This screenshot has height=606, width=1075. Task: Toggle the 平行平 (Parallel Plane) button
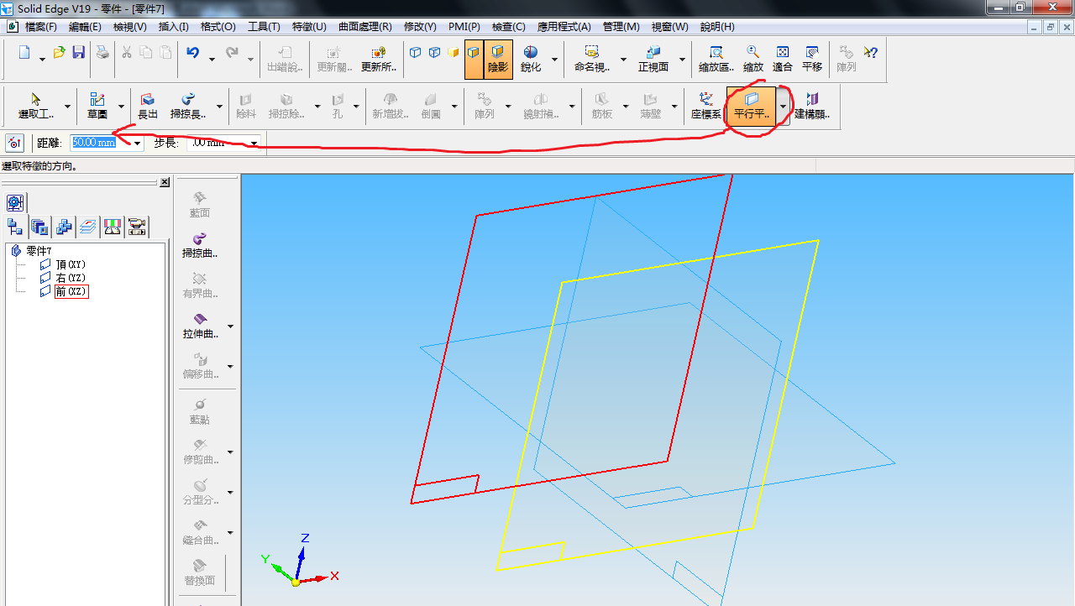click(752, 106)
